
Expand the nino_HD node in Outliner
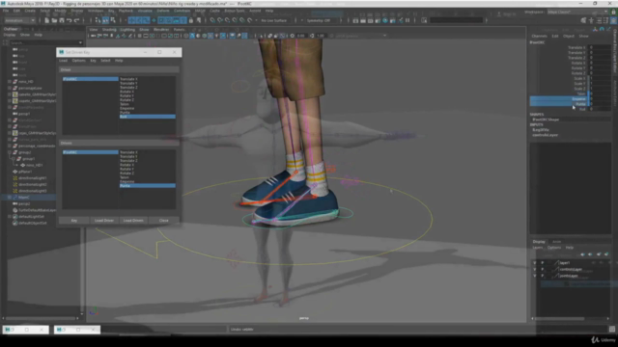tap(10, 82)
